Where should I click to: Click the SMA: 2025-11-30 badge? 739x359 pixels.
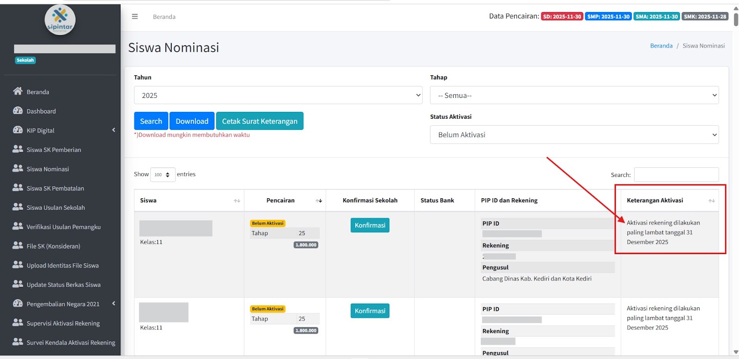coord(657,16)
